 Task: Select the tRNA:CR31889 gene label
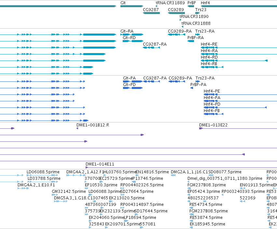coord(170,3)
